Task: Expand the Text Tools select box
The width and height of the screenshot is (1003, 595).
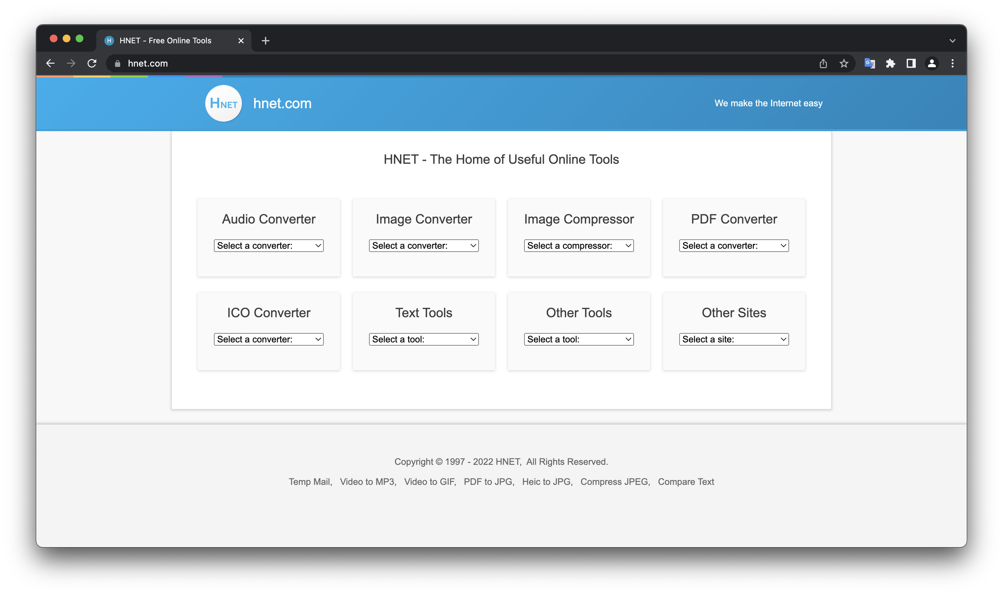Action: [x=424, y=339]
